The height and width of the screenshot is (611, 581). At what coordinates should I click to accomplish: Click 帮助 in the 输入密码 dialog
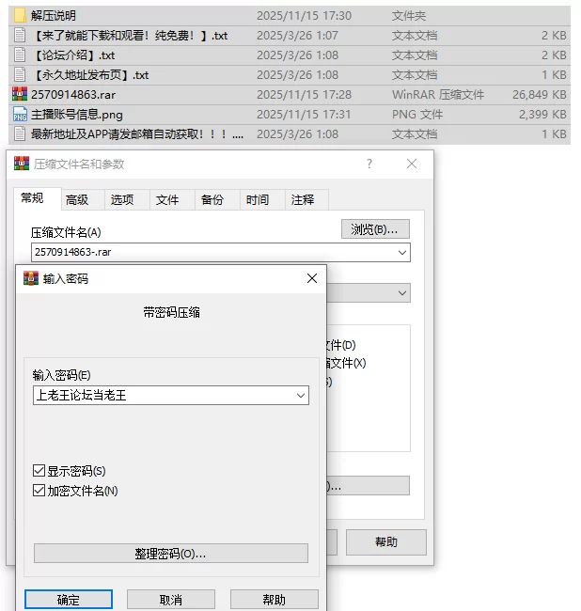point(274,600)
